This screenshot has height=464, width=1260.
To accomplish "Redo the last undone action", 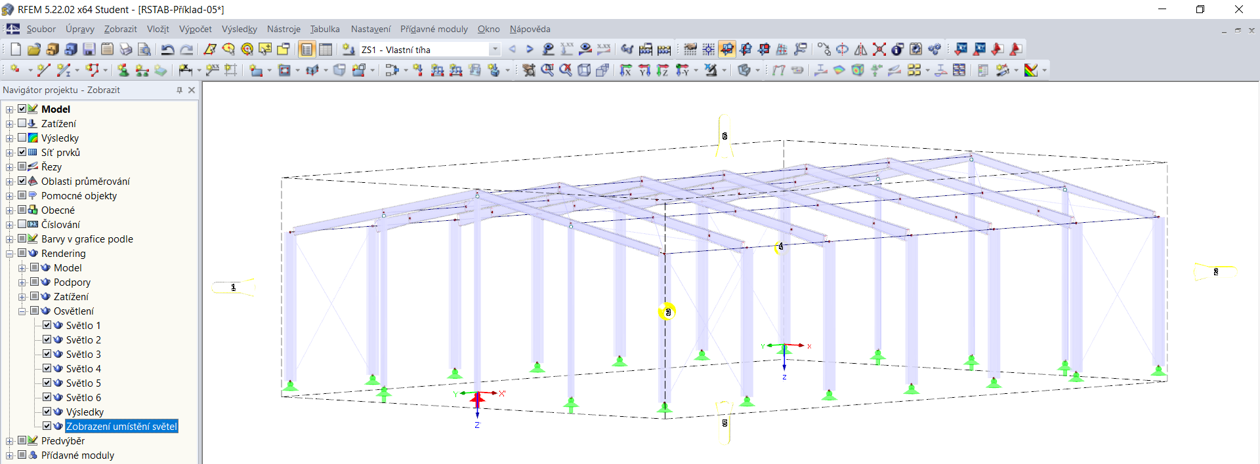I will (x=186, y=49).
